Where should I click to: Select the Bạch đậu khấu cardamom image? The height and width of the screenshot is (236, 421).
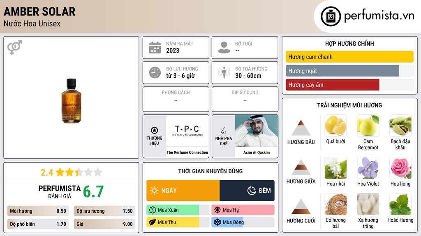point(400,125)
